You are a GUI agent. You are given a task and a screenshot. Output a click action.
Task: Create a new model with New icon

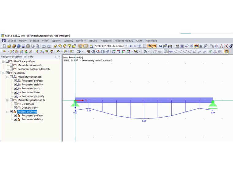tap(5, 46)
